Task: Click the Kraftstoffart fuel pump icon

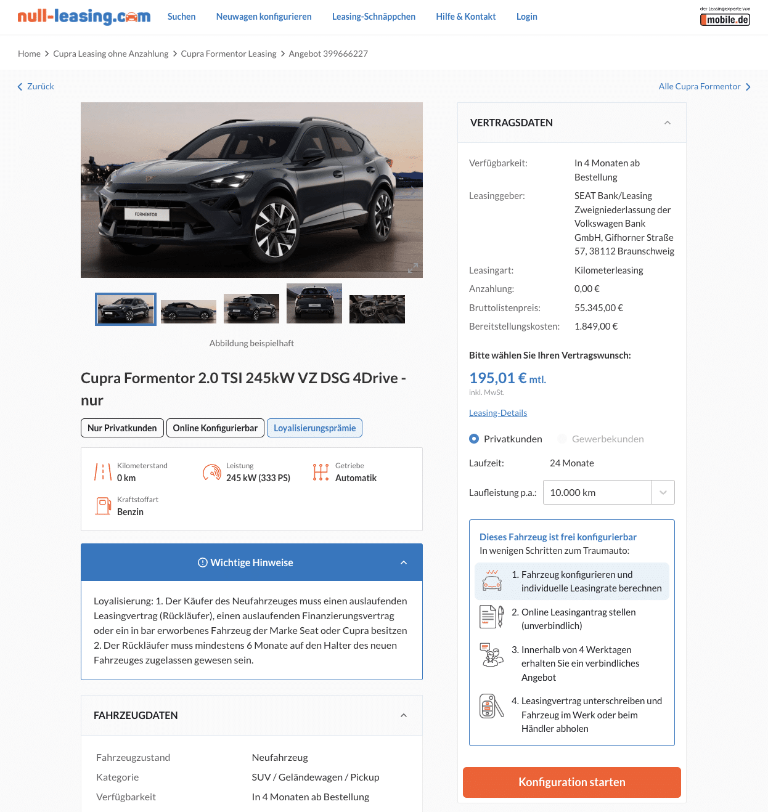Action: 103,506
